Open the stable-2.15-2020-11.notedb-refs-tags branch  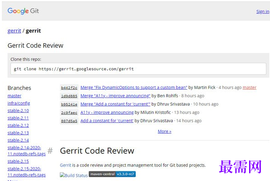click(x=26, y=172)
